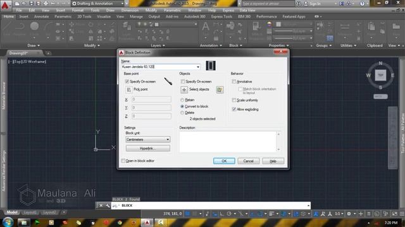Click the Hyperlink button
Viewport: 405px width, 227px height.
click(x=147, y=148)
